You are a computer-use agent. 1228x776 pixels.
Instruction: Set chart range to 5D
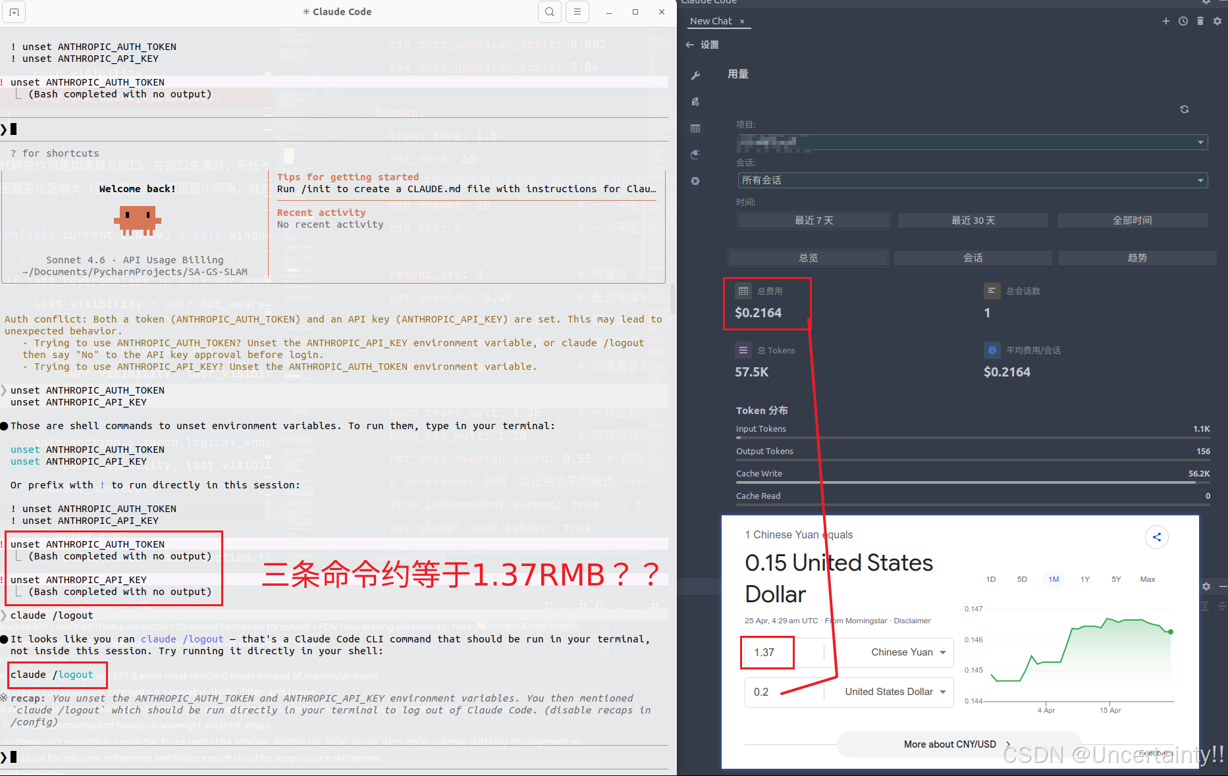click(x=1022, y=579)
